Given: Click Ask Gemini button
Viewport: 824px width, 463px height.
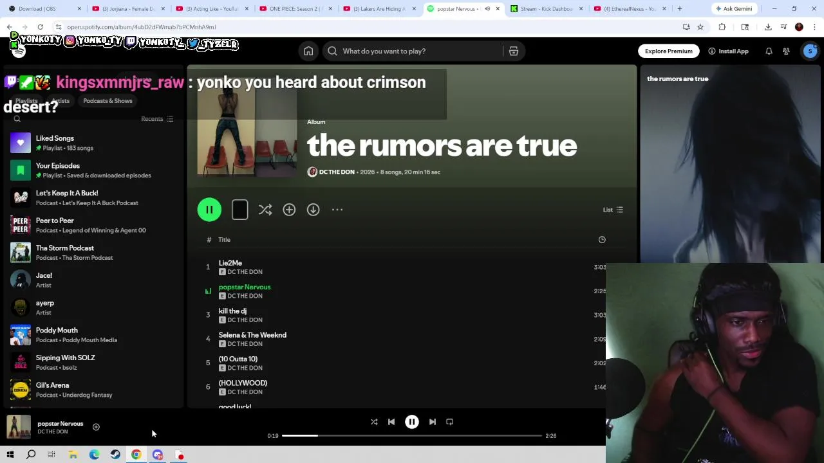Looking at the screenshot, I should (x=733, y=8).
